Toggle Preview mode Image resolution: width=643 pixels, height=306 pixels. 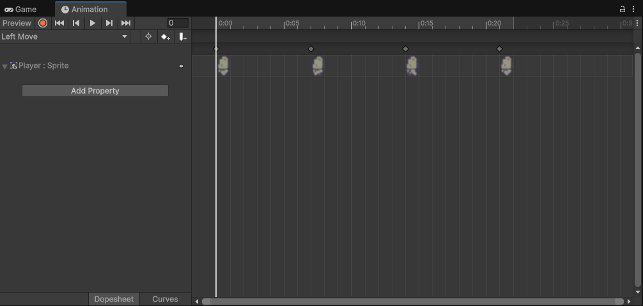point(17,23)
